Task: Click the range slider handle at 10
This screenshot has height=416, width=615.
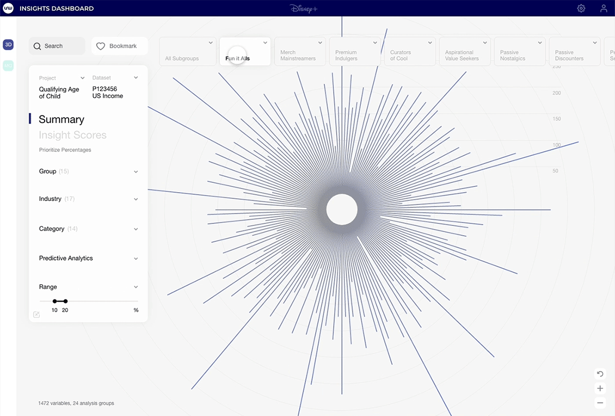Action: click(x=55, y=301)
